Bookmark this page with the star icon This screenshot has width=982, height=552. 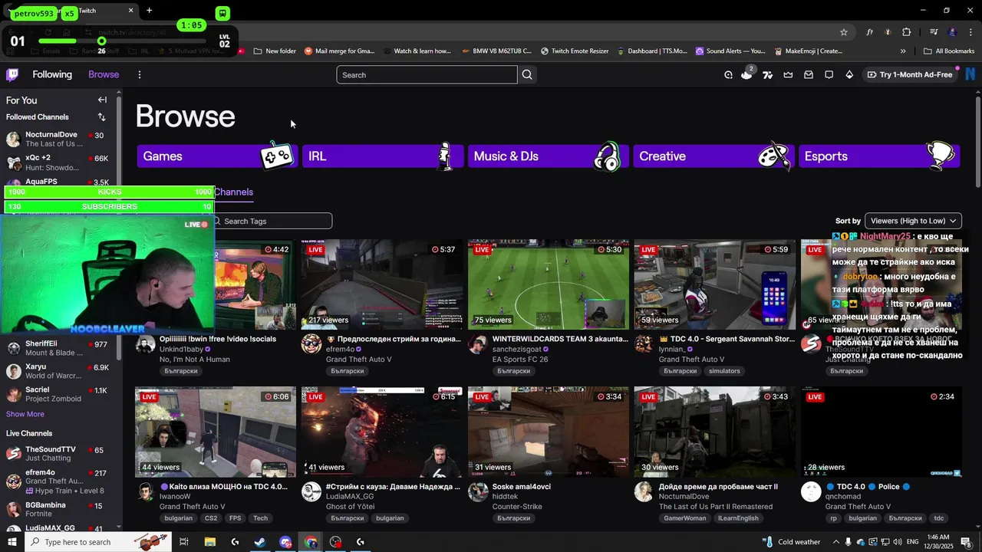(844, 32)
